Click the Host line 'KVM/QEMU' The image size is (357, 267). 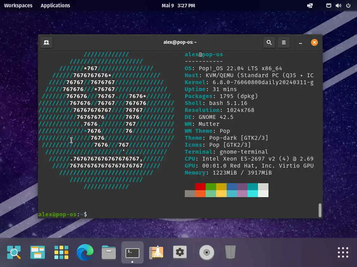coord(249,75)
